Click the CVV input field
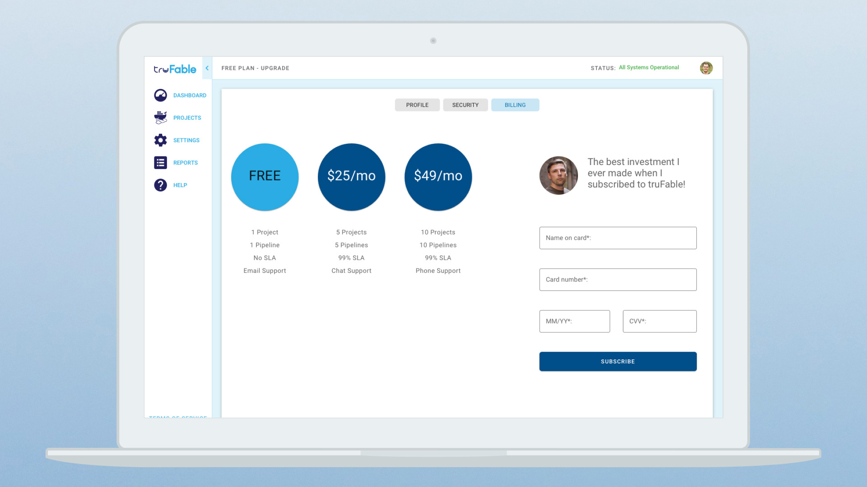 pyautogui.click(x=659, y=322)
